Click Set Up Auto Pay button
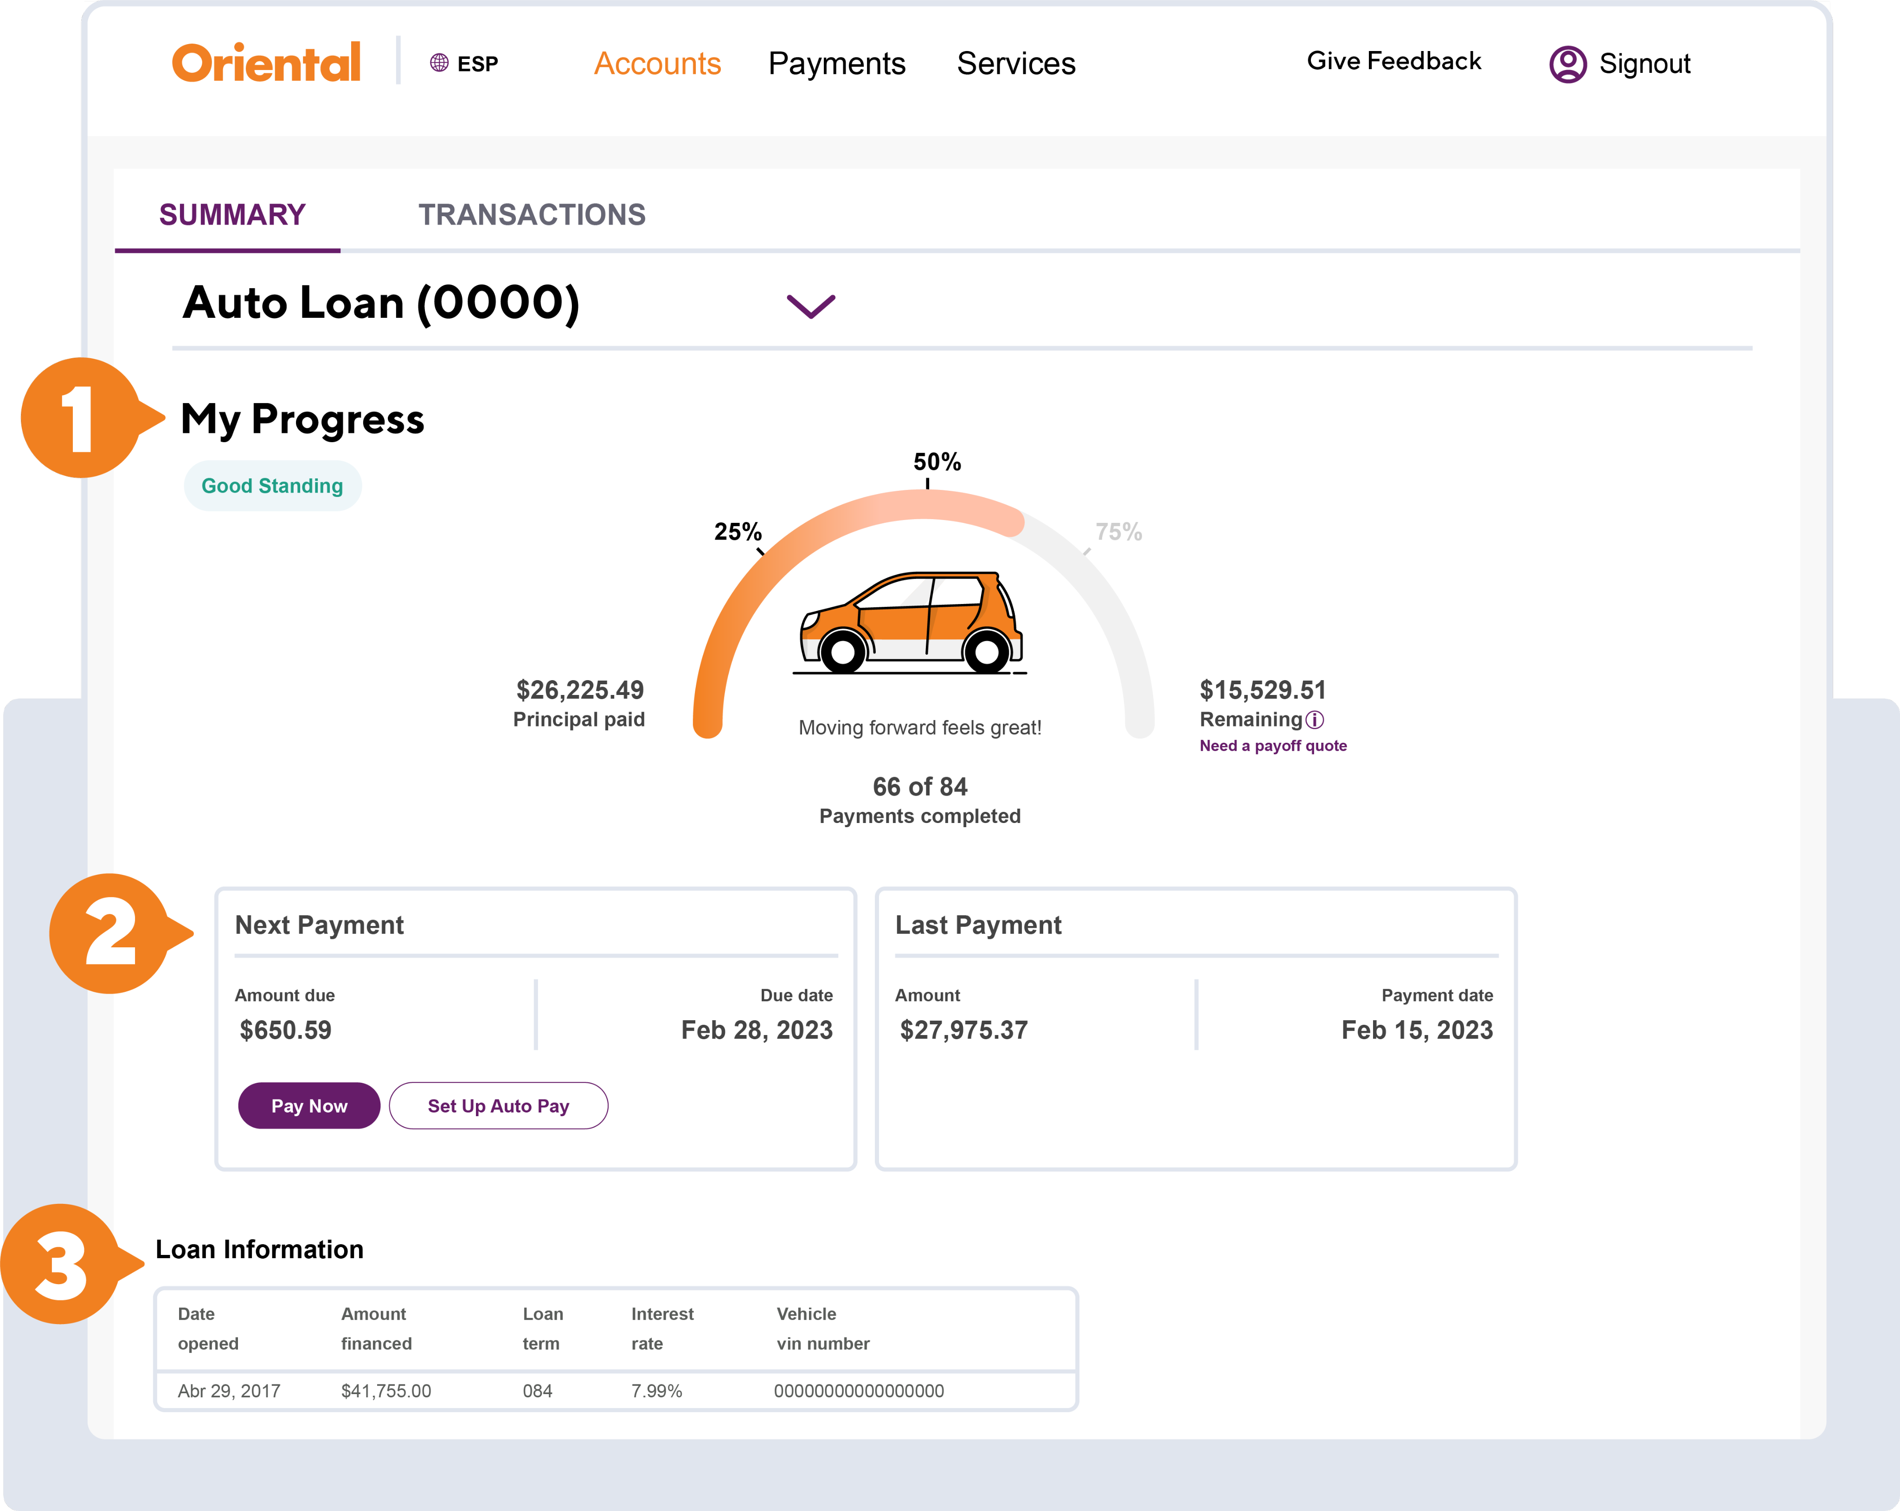1900x1511 pixels. [498, 1106]
